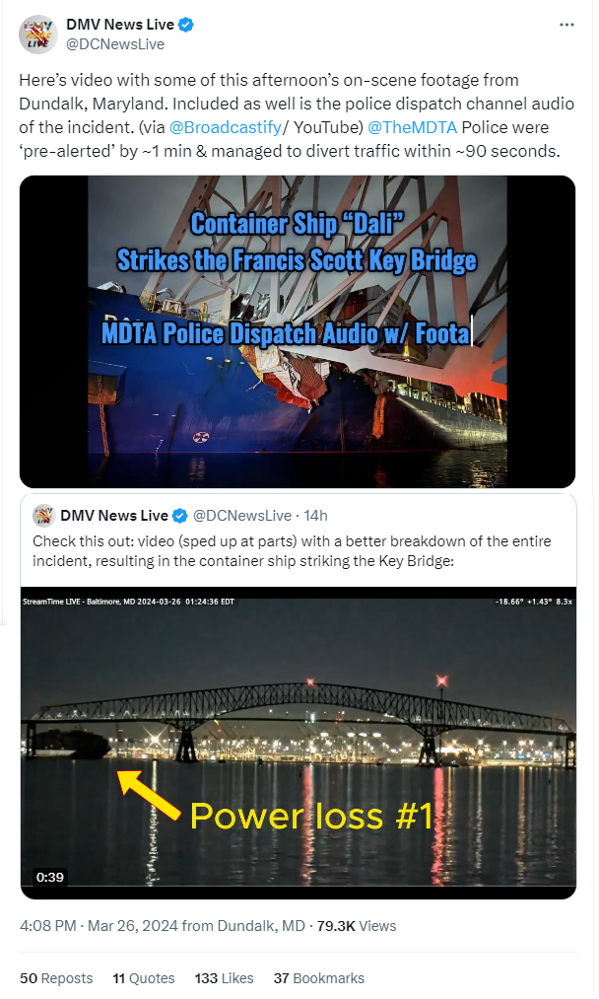Click the blue verified badge beside DMV News Live
599x999 pixels.
click(186, 25)
